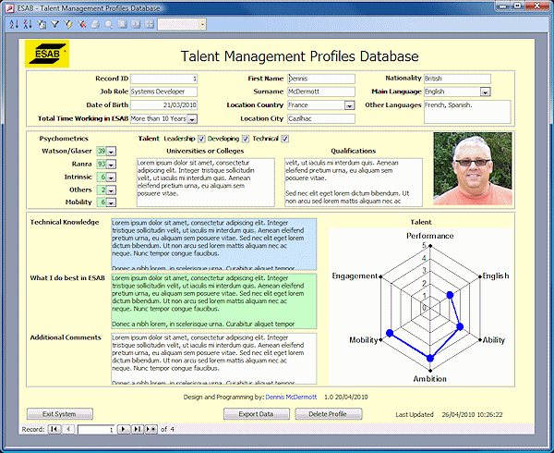
Task: Create a new record via navigator asterisk
Action: pos(151,429)
